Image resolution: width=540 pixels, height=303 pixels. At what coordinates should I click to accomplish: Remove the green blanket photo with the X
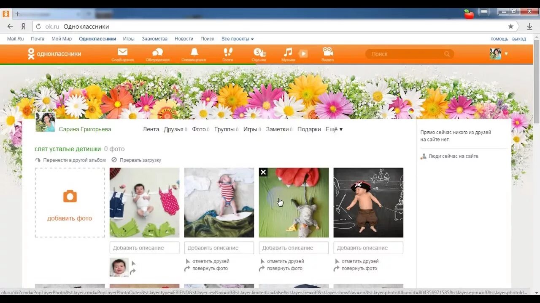click(263, 172)
